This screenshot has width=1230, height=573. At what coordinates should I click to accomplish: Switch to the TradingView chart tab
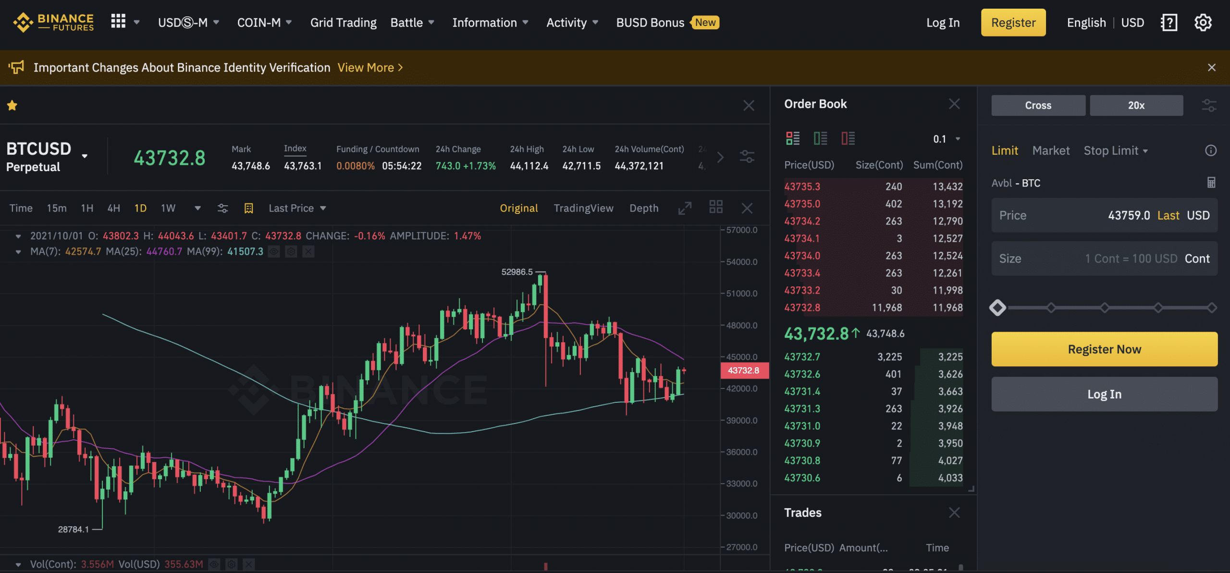point(583,208)
